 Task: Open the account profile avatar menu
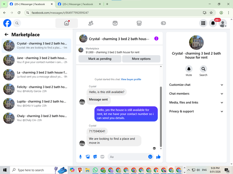click(x=223, y=23)
